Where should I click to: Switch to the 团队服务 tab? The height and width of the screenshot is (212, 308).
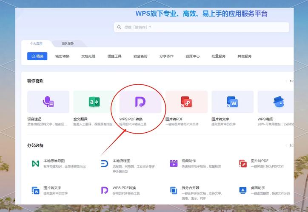click(68, 43)
